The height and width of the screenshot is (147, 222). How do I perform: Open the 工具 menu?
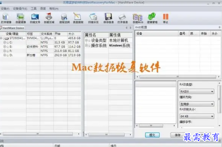pos(33,8)
